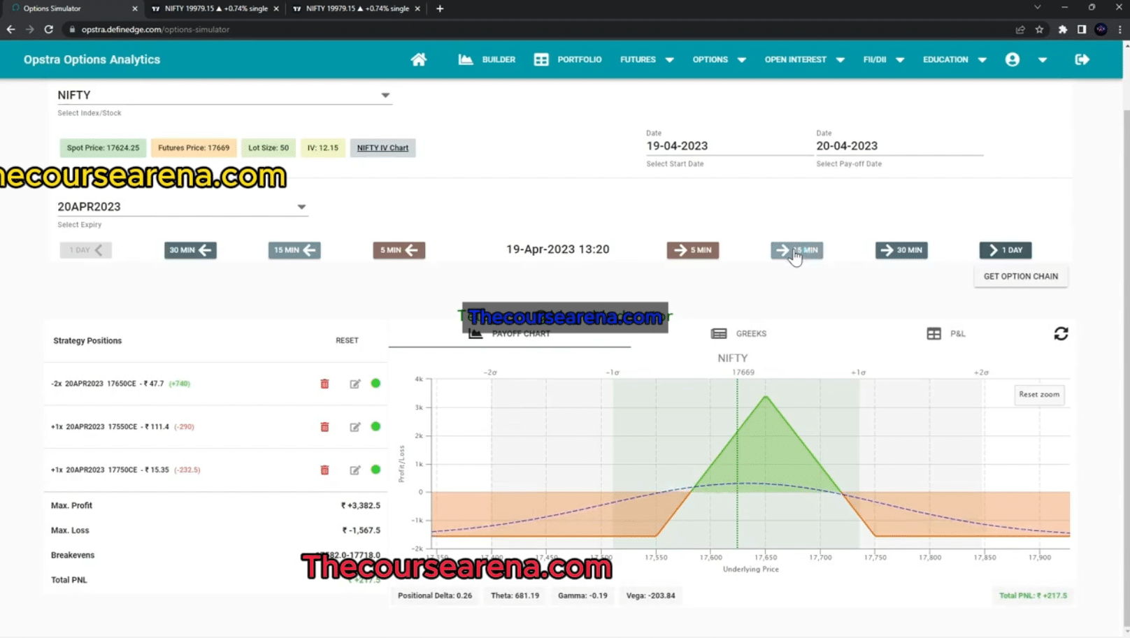Step back 15 minutes
Image resolution: width=1130 pixels, height=638 pixels.
tap(294, 250)
